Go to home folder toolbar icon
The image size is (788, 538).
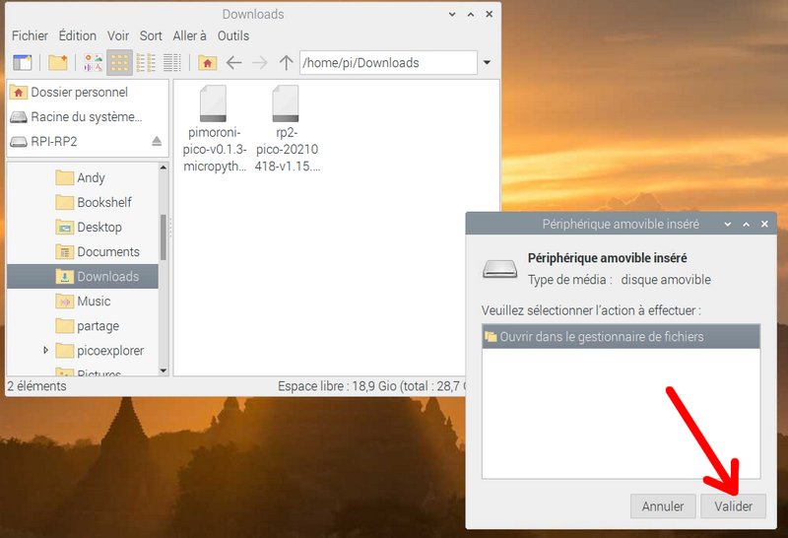pyautogui.click(x=207, y=63)
